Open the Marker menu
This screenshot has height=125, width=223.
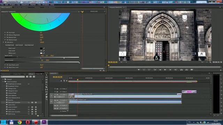click(x=33, y=5)
